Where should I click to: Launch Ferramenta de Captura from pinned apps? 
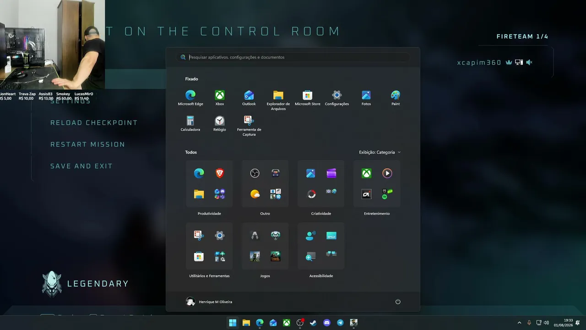(x=249, y=126)
